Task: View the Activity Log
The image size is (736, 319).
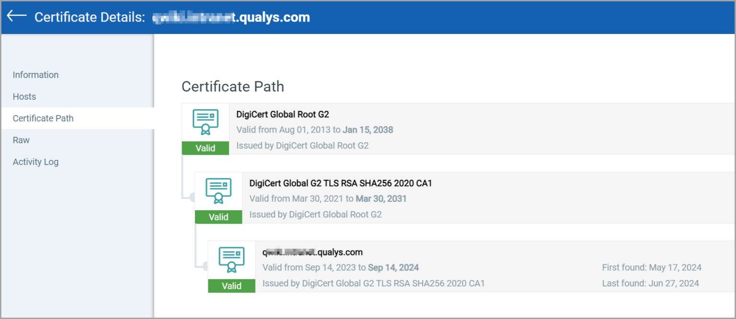Action: [x=35, y=162]
